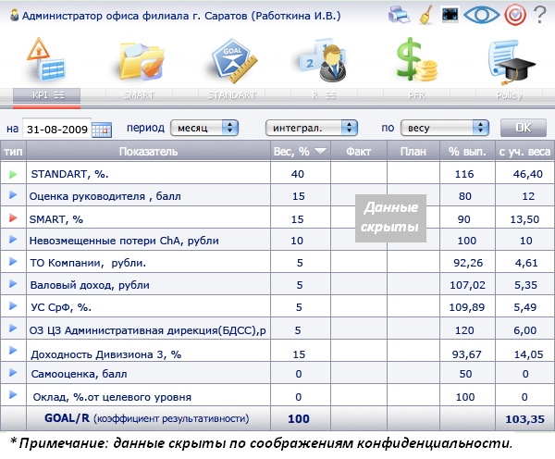The height and width of the screenshot is (459, 555).
Task: Open the R rating podium icon
Action: coord(322,60)
